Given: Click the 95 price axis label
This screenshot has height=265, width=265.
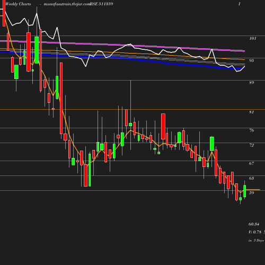Looking at the screenshot, I should tap(251, 60).
